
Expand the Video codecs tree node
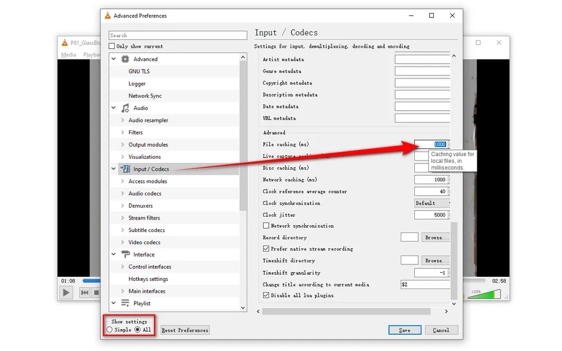click(x=123, y=243)
